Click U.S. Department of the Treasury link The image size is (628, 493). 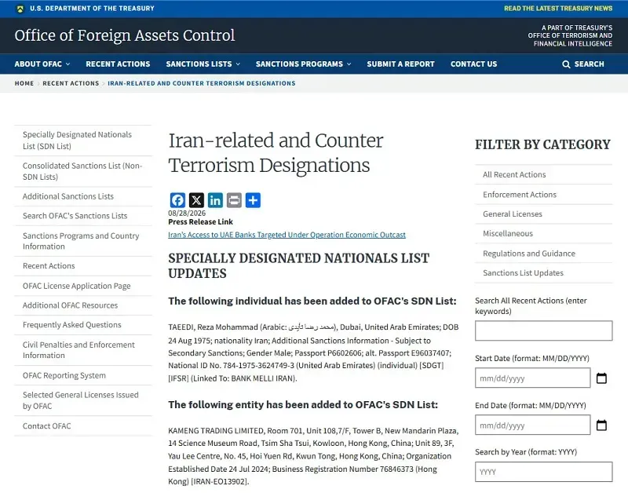[92, 9]
